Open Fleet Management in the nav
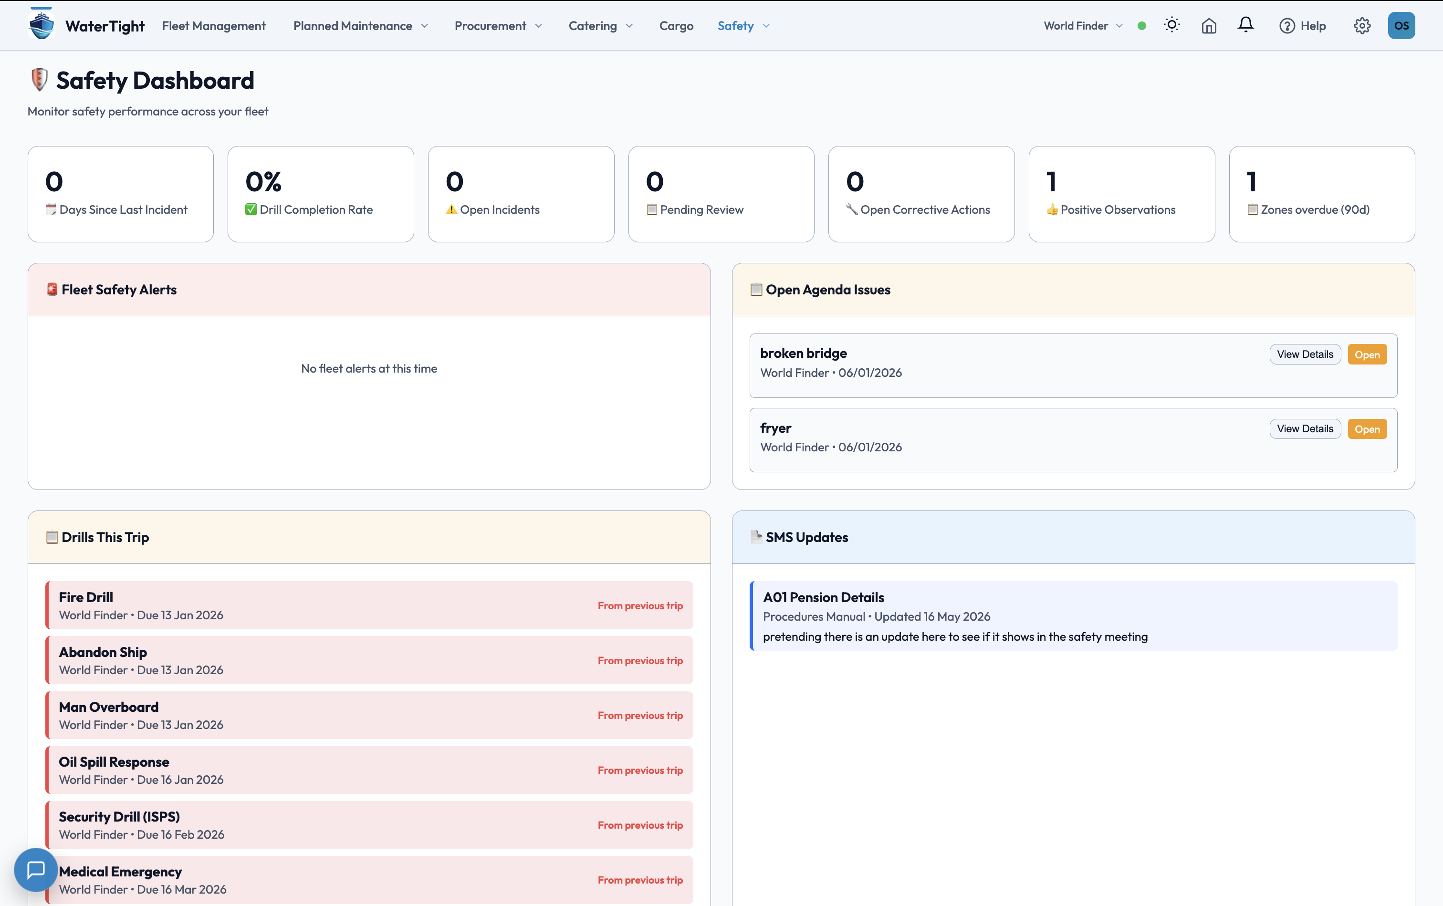1443x906 pixels. 213,26
